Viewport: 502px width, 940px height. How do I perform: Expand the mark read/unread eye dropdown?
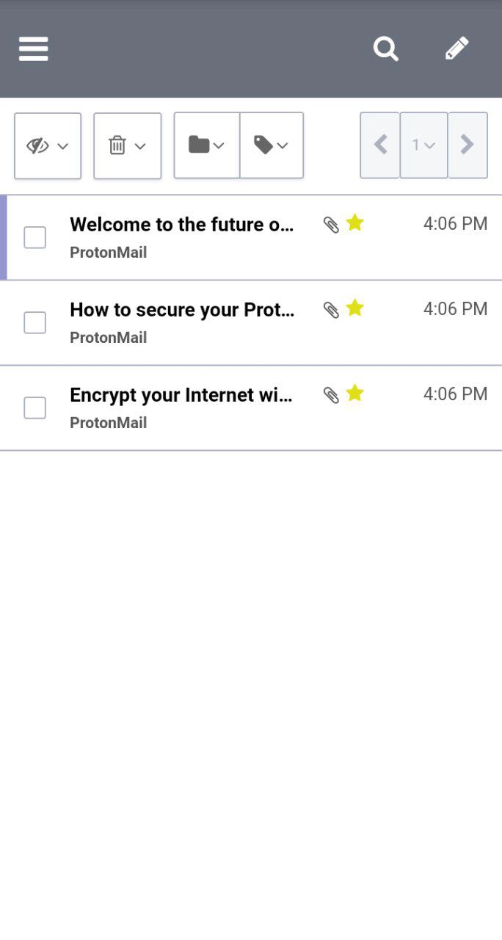(x=48, y=145)
